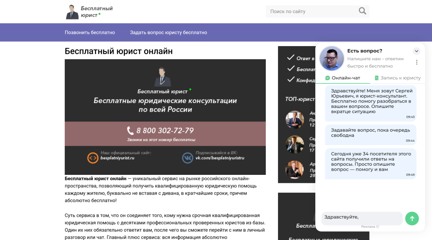Viewport: 432px width, 240px height.
Task: Click the checkmark icon beside Ответ в
Action: 291,58
